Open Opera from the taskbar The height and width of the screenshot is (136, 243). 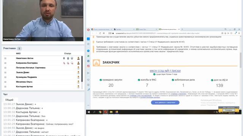click(x=106, y=112)
